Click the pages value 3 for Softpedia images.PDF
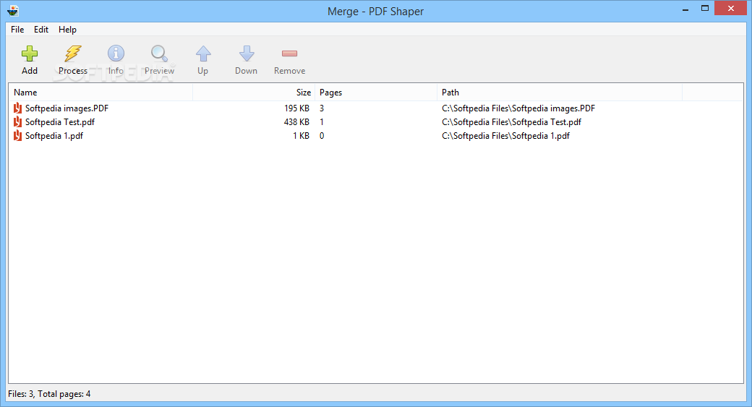752x407 pixels. [322, 108]
